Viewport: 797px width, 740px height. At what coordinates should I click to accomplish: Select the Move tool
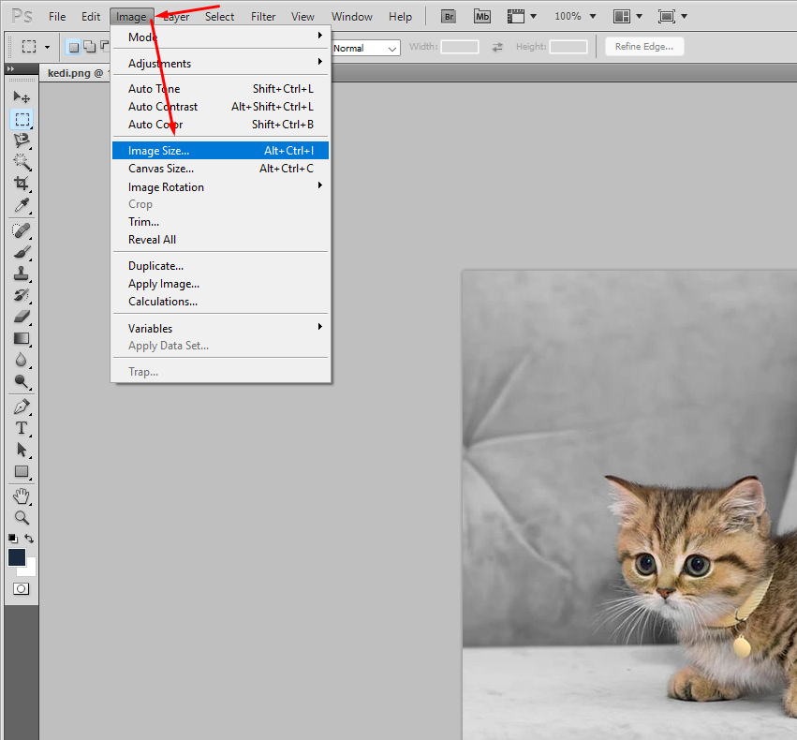(x=21, y=97)
